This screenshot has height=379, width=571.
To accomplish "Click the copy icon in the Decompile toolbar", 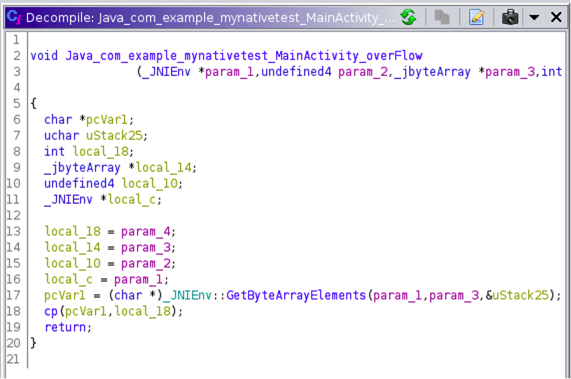I will pyautogui.click(x=442, y=17).
